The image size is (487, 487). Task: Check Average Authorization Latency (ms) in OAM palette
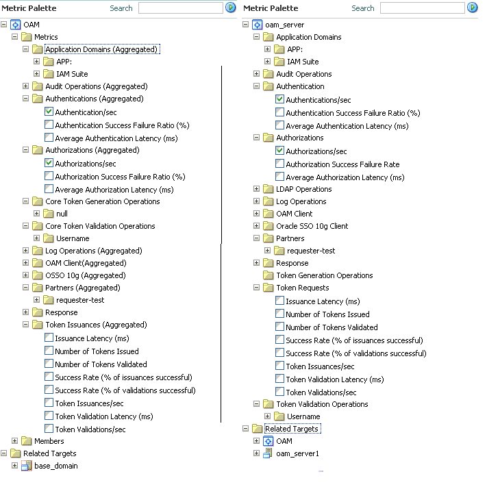49,189
